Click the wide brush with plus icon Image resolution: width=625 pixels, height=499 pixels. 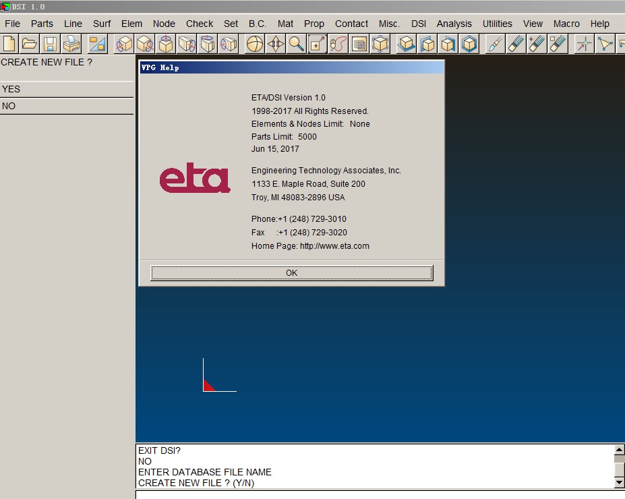pos(537,44)
